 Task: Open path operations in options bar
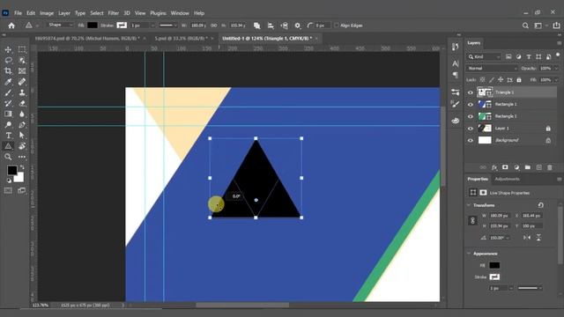click(x=256, y=26)
